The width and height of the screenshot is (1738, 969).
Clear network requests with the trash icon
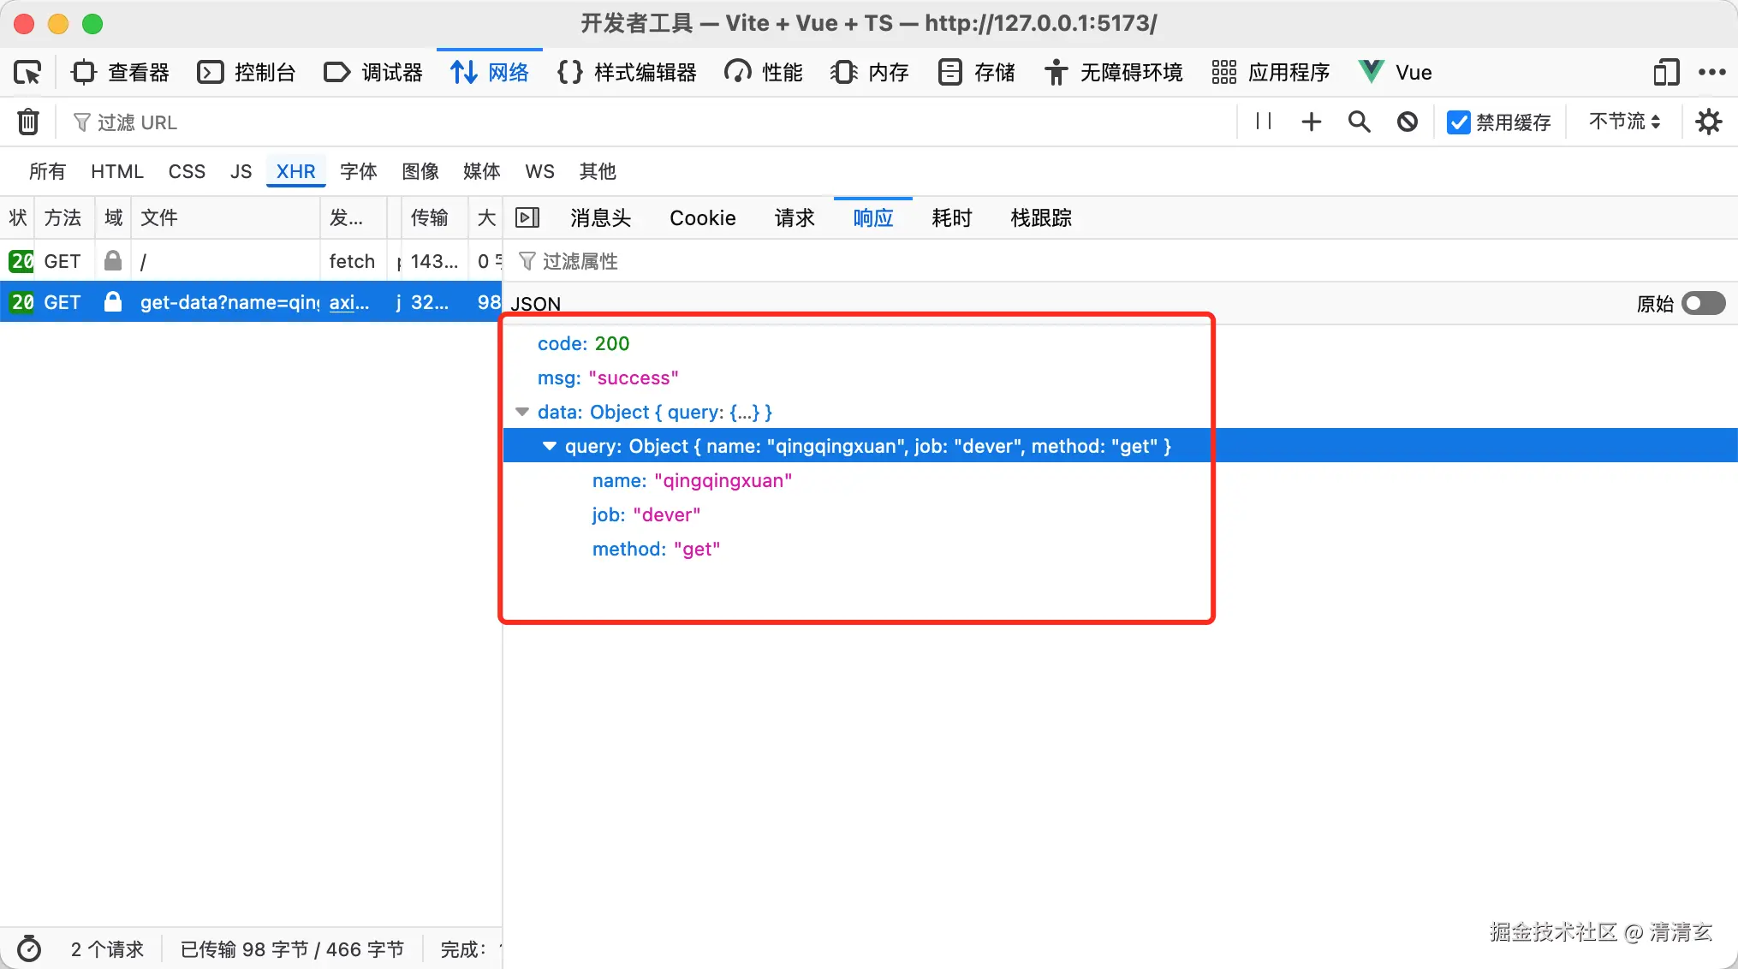coord(28,122)
